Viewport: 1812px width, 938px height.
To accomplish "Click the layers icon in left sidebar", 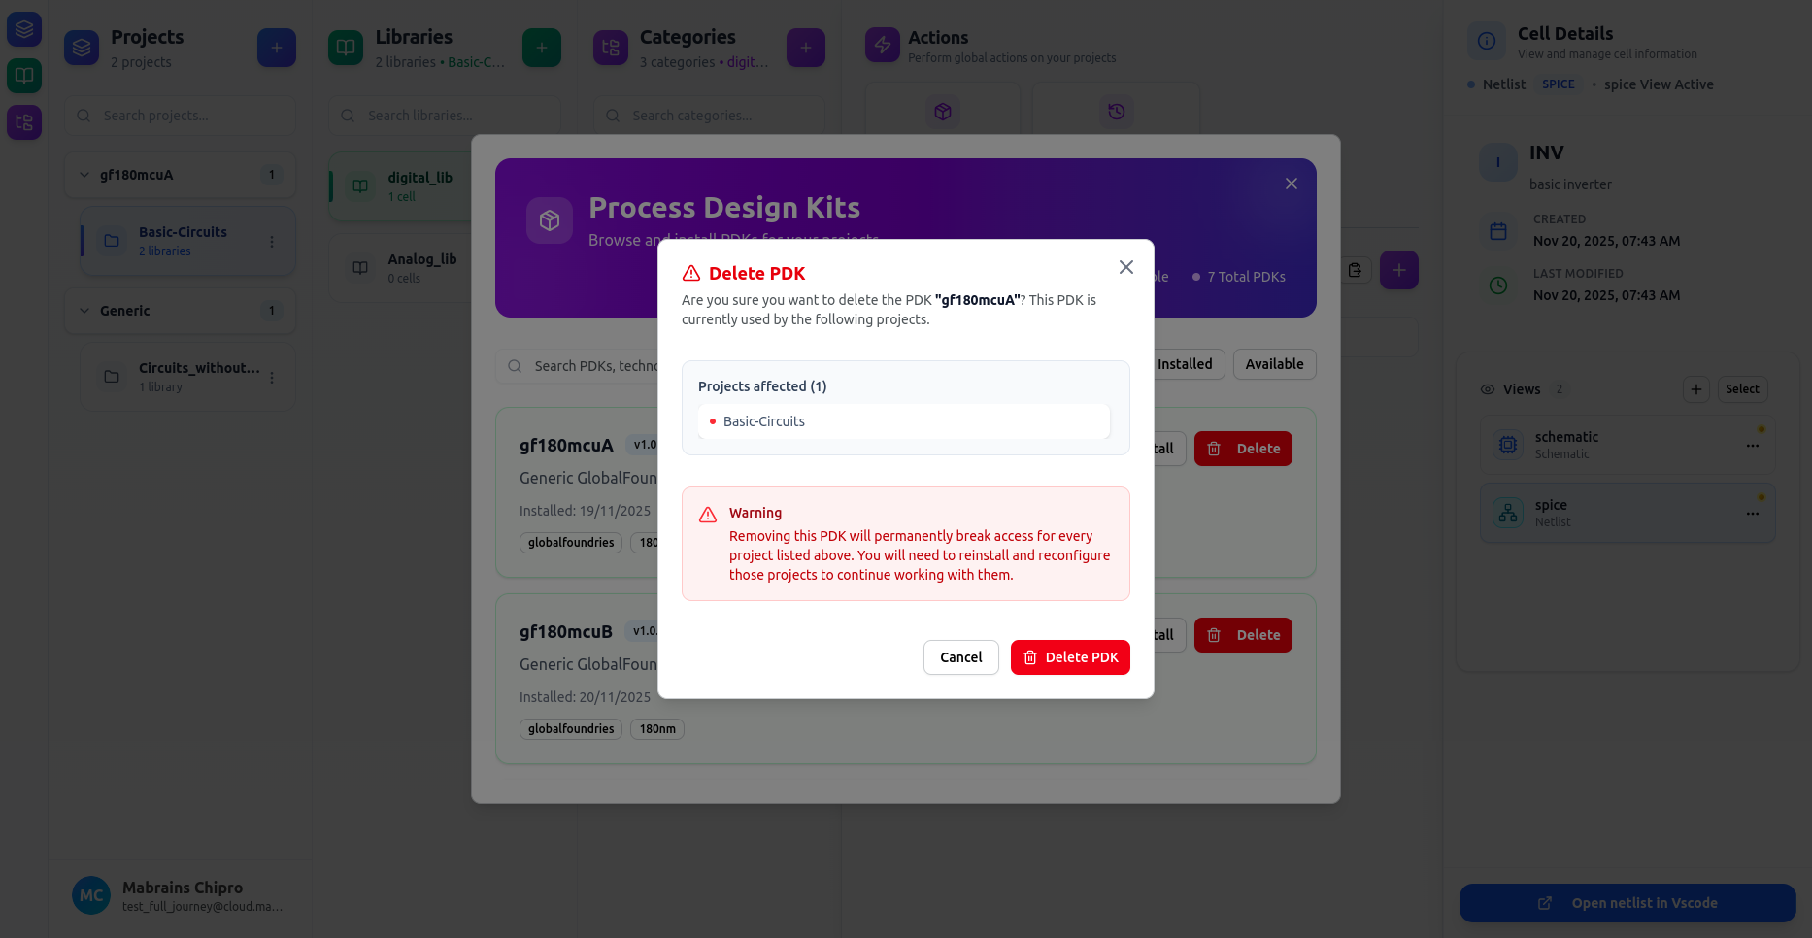I will pyautogui.click(x=24, y=29).
